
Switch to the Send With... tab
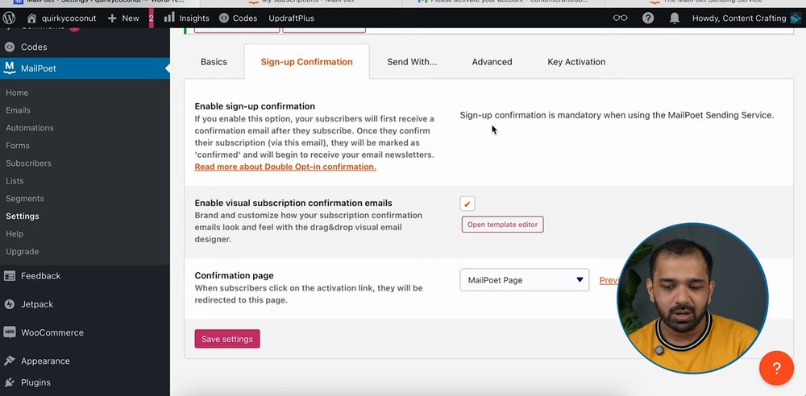point(412,62)
